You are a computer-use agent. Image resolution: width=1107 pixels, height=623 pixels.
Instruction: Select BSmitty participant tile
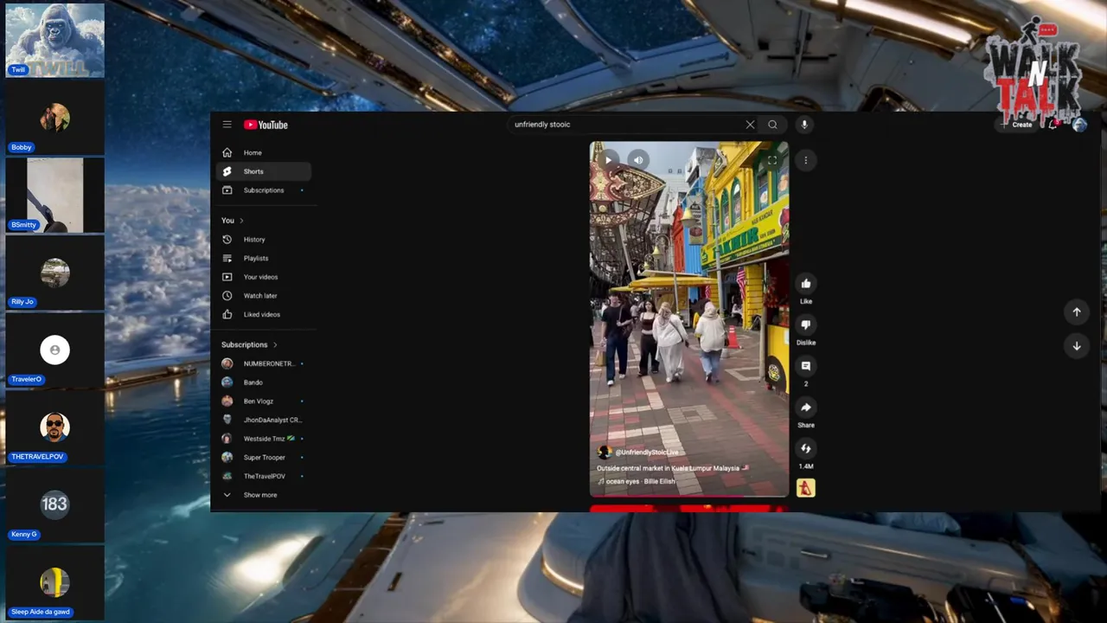[54, 195]
